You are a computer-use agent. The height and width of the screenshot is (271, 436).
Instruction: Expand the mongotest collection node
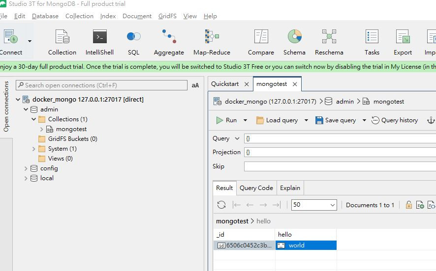(41, 129)
